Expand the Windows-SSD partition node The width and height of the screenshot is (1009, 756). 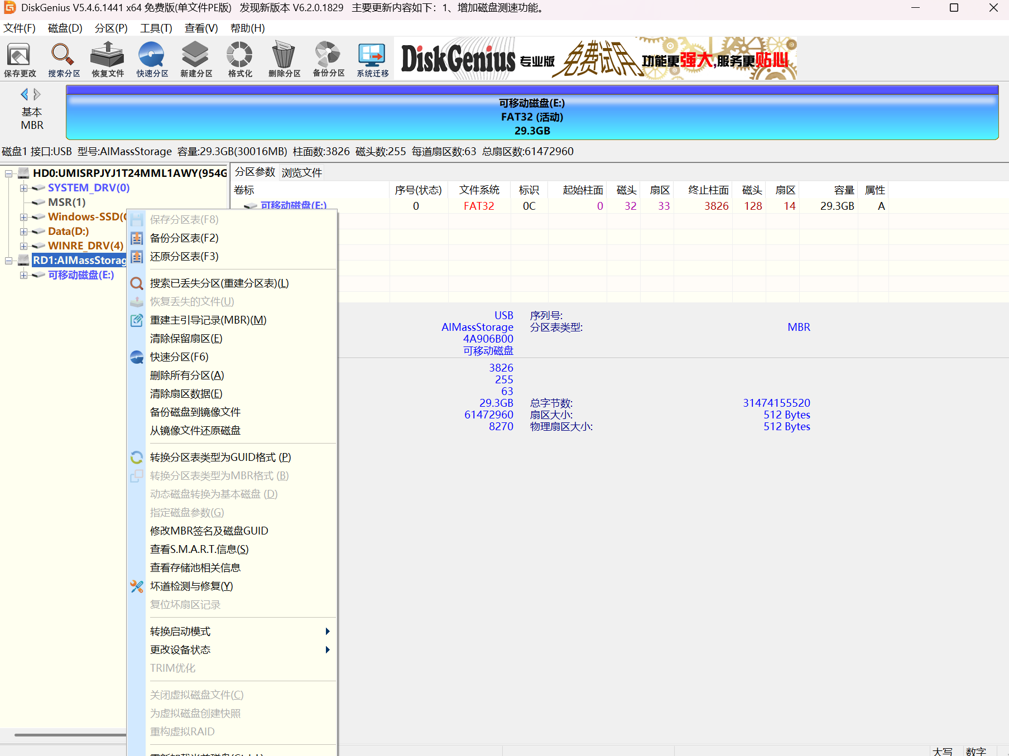pyautogui.click(x=23, y=217)
